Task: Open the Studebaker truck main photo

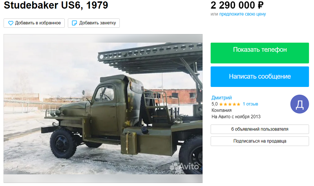Action: coord(103,108)
